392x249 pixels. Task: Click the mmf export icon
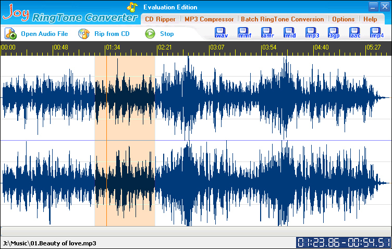[244, 33]
